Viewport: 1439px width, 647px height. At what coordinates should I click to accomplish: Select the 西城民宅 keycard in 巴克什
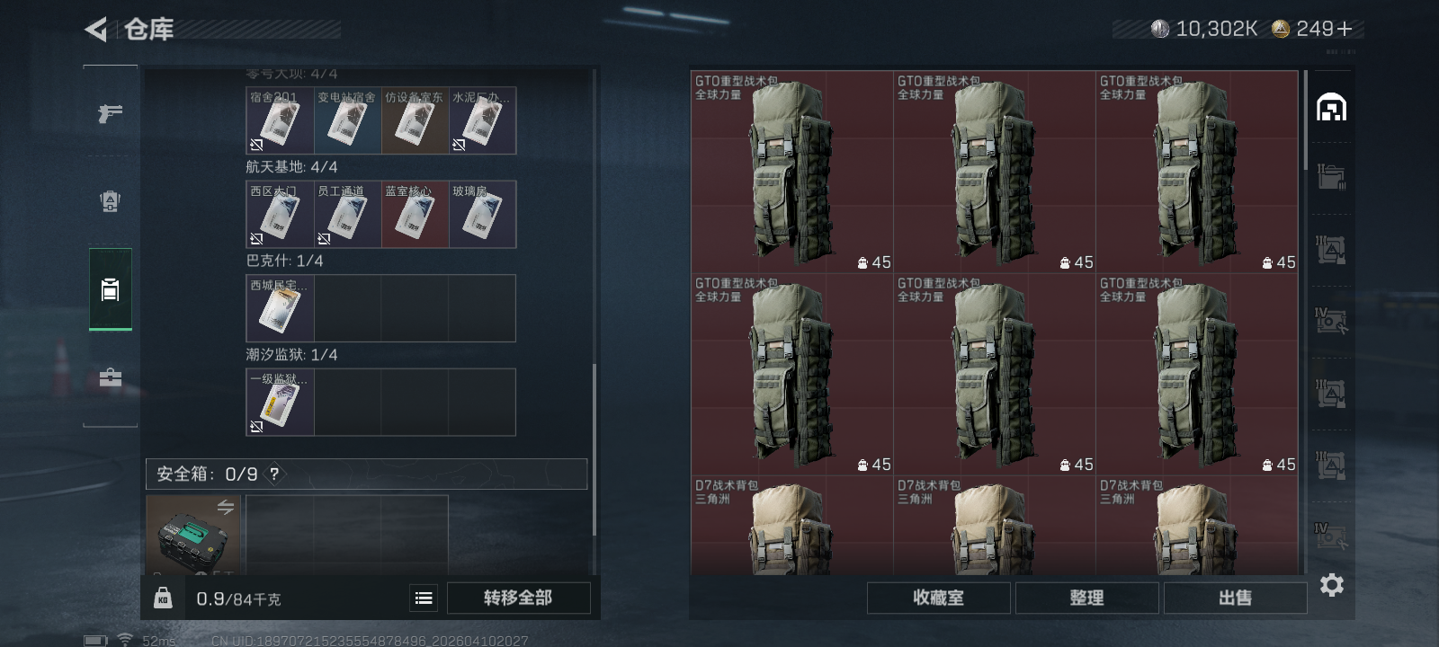280,308
